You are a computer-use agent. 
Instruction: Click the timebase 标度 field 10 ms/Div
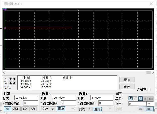click(26, 98)
